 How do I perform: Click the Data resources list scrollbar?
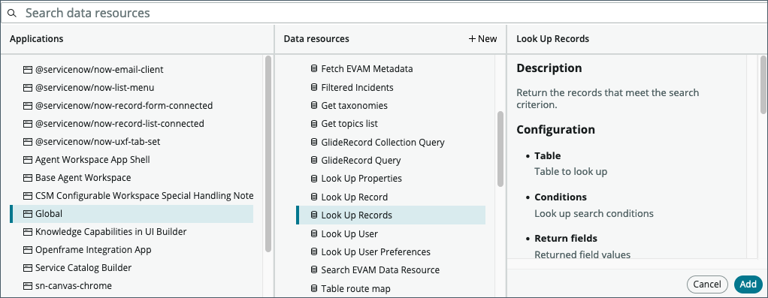click(x=500, y=149)
